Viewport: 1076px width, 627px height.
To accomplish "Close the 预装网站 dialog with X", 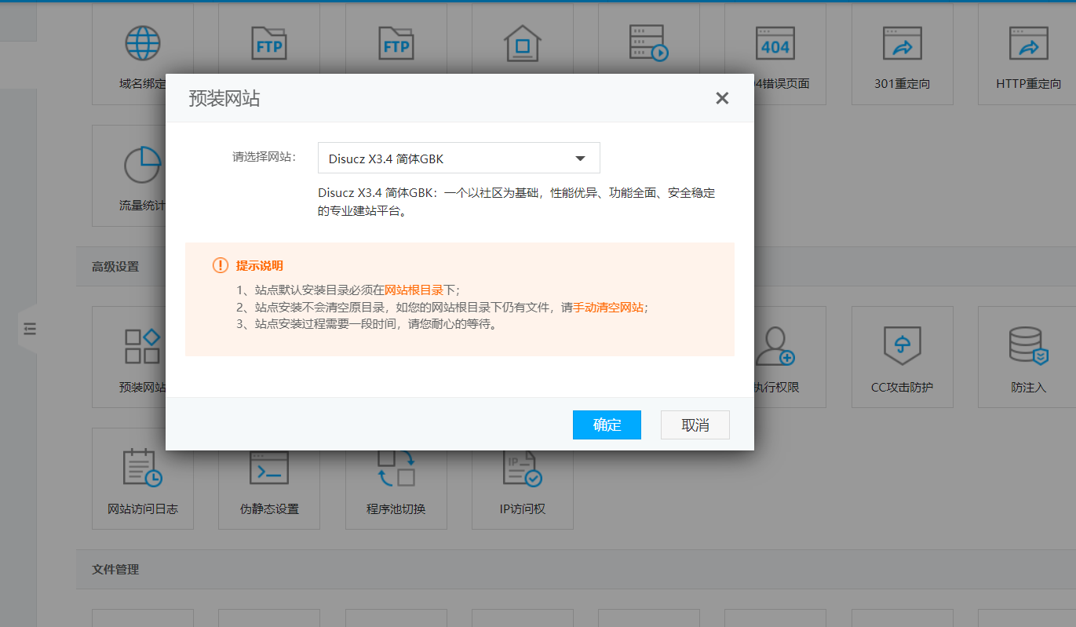I will point(722,98).
